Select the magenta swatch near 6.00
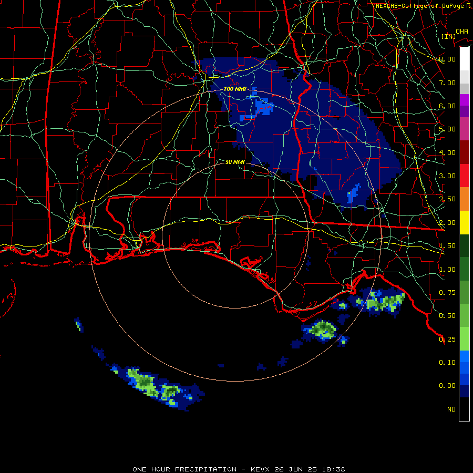This screenshot has height=473, width=473. pos(464,100)
